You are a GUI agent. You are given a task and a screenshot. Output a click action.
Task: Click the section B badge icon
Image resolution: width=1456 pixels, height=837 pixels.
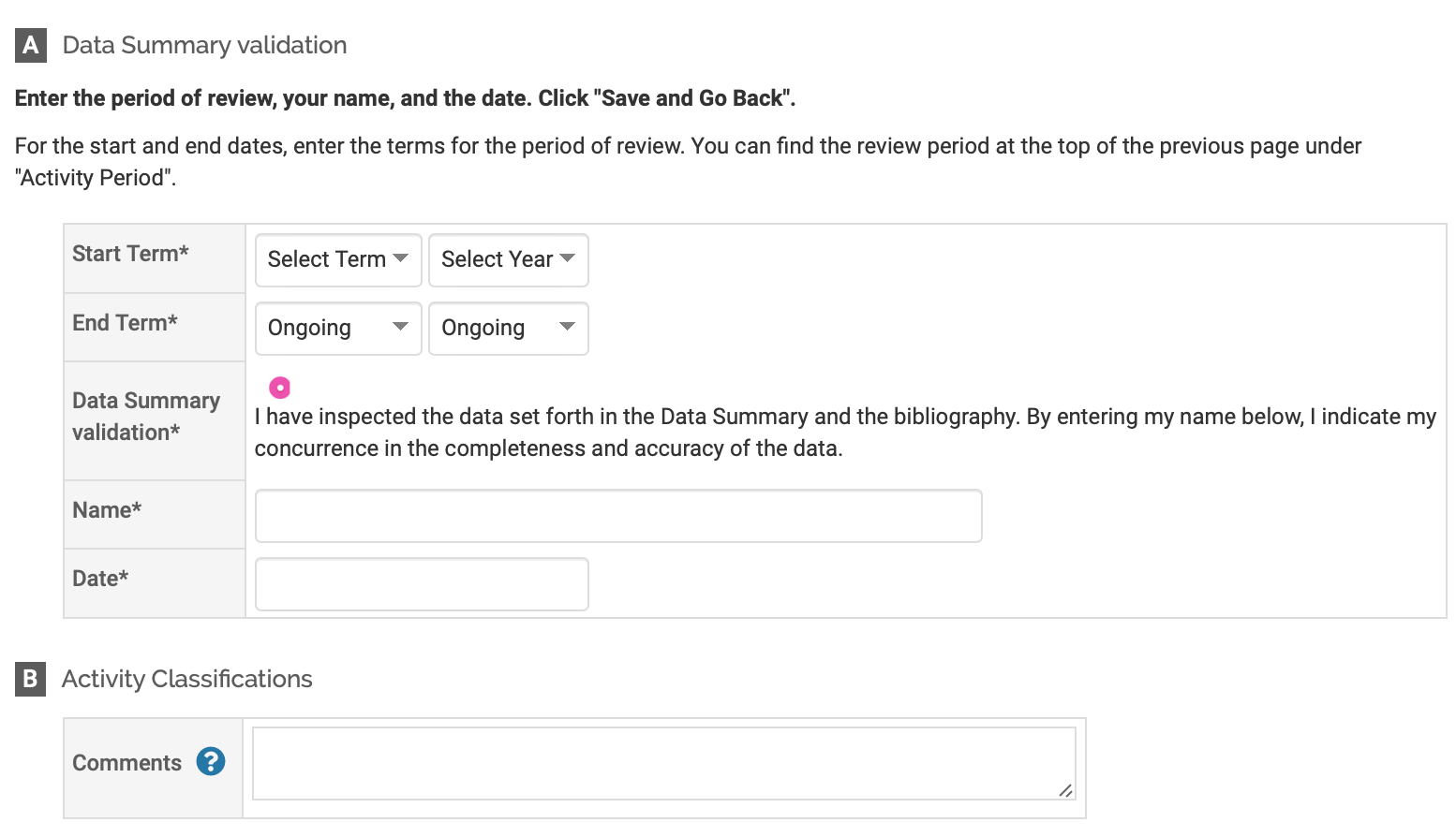pos(30,679)
